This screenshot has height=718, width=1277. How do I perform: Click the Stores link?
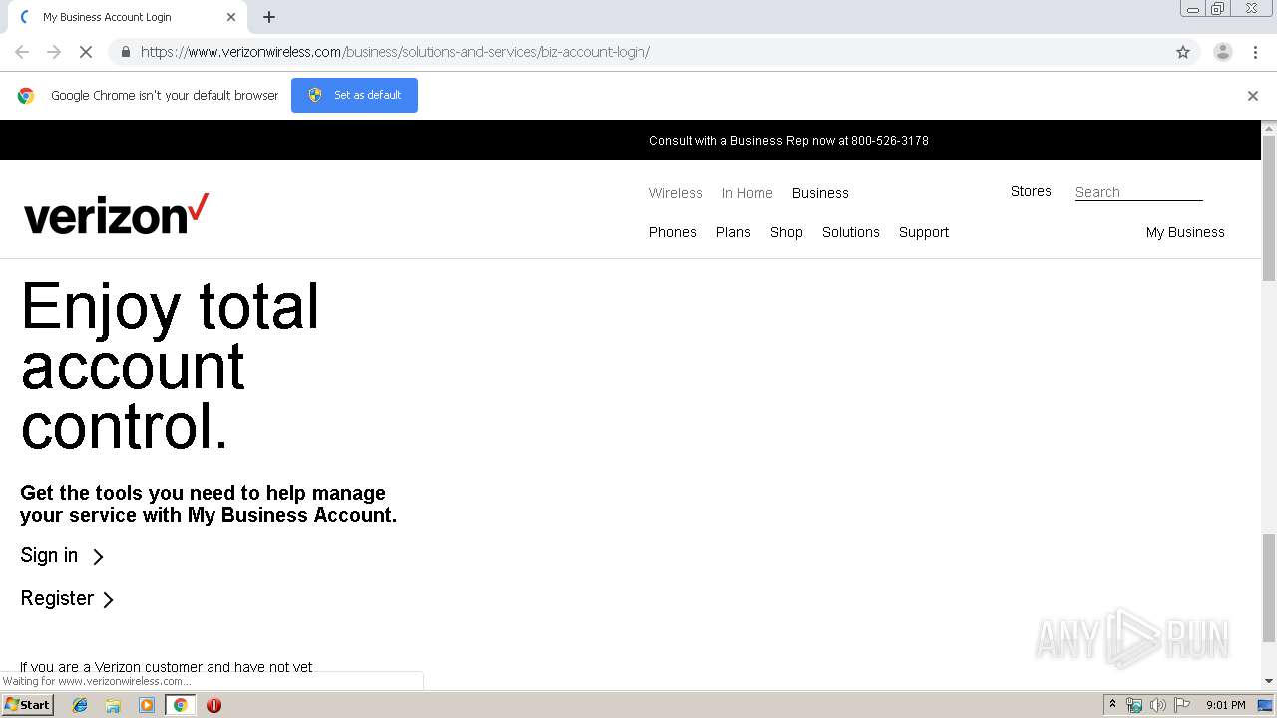click(1031, 191)
